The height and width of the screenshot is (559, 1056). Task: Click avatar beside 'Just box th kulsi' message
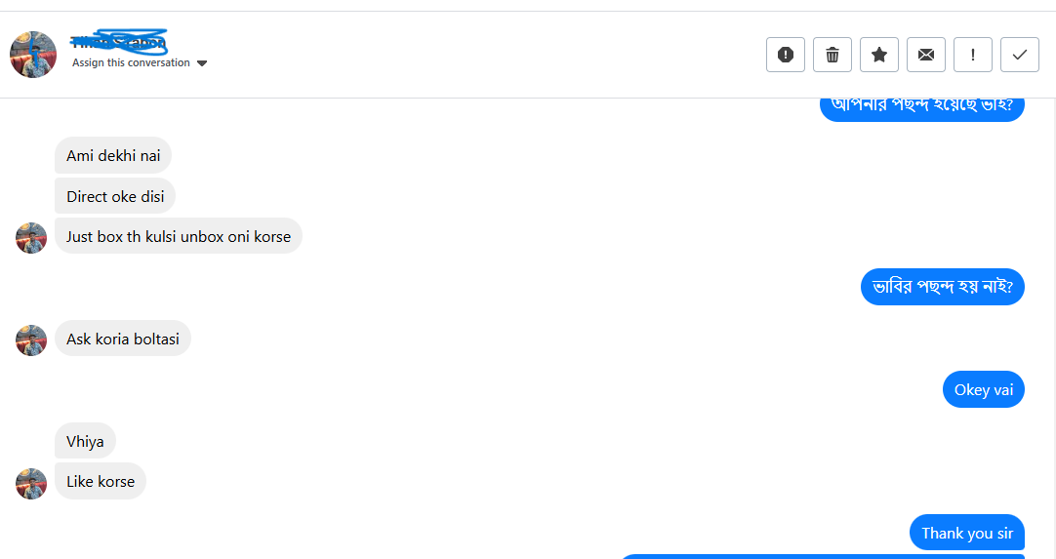point(31,237)
